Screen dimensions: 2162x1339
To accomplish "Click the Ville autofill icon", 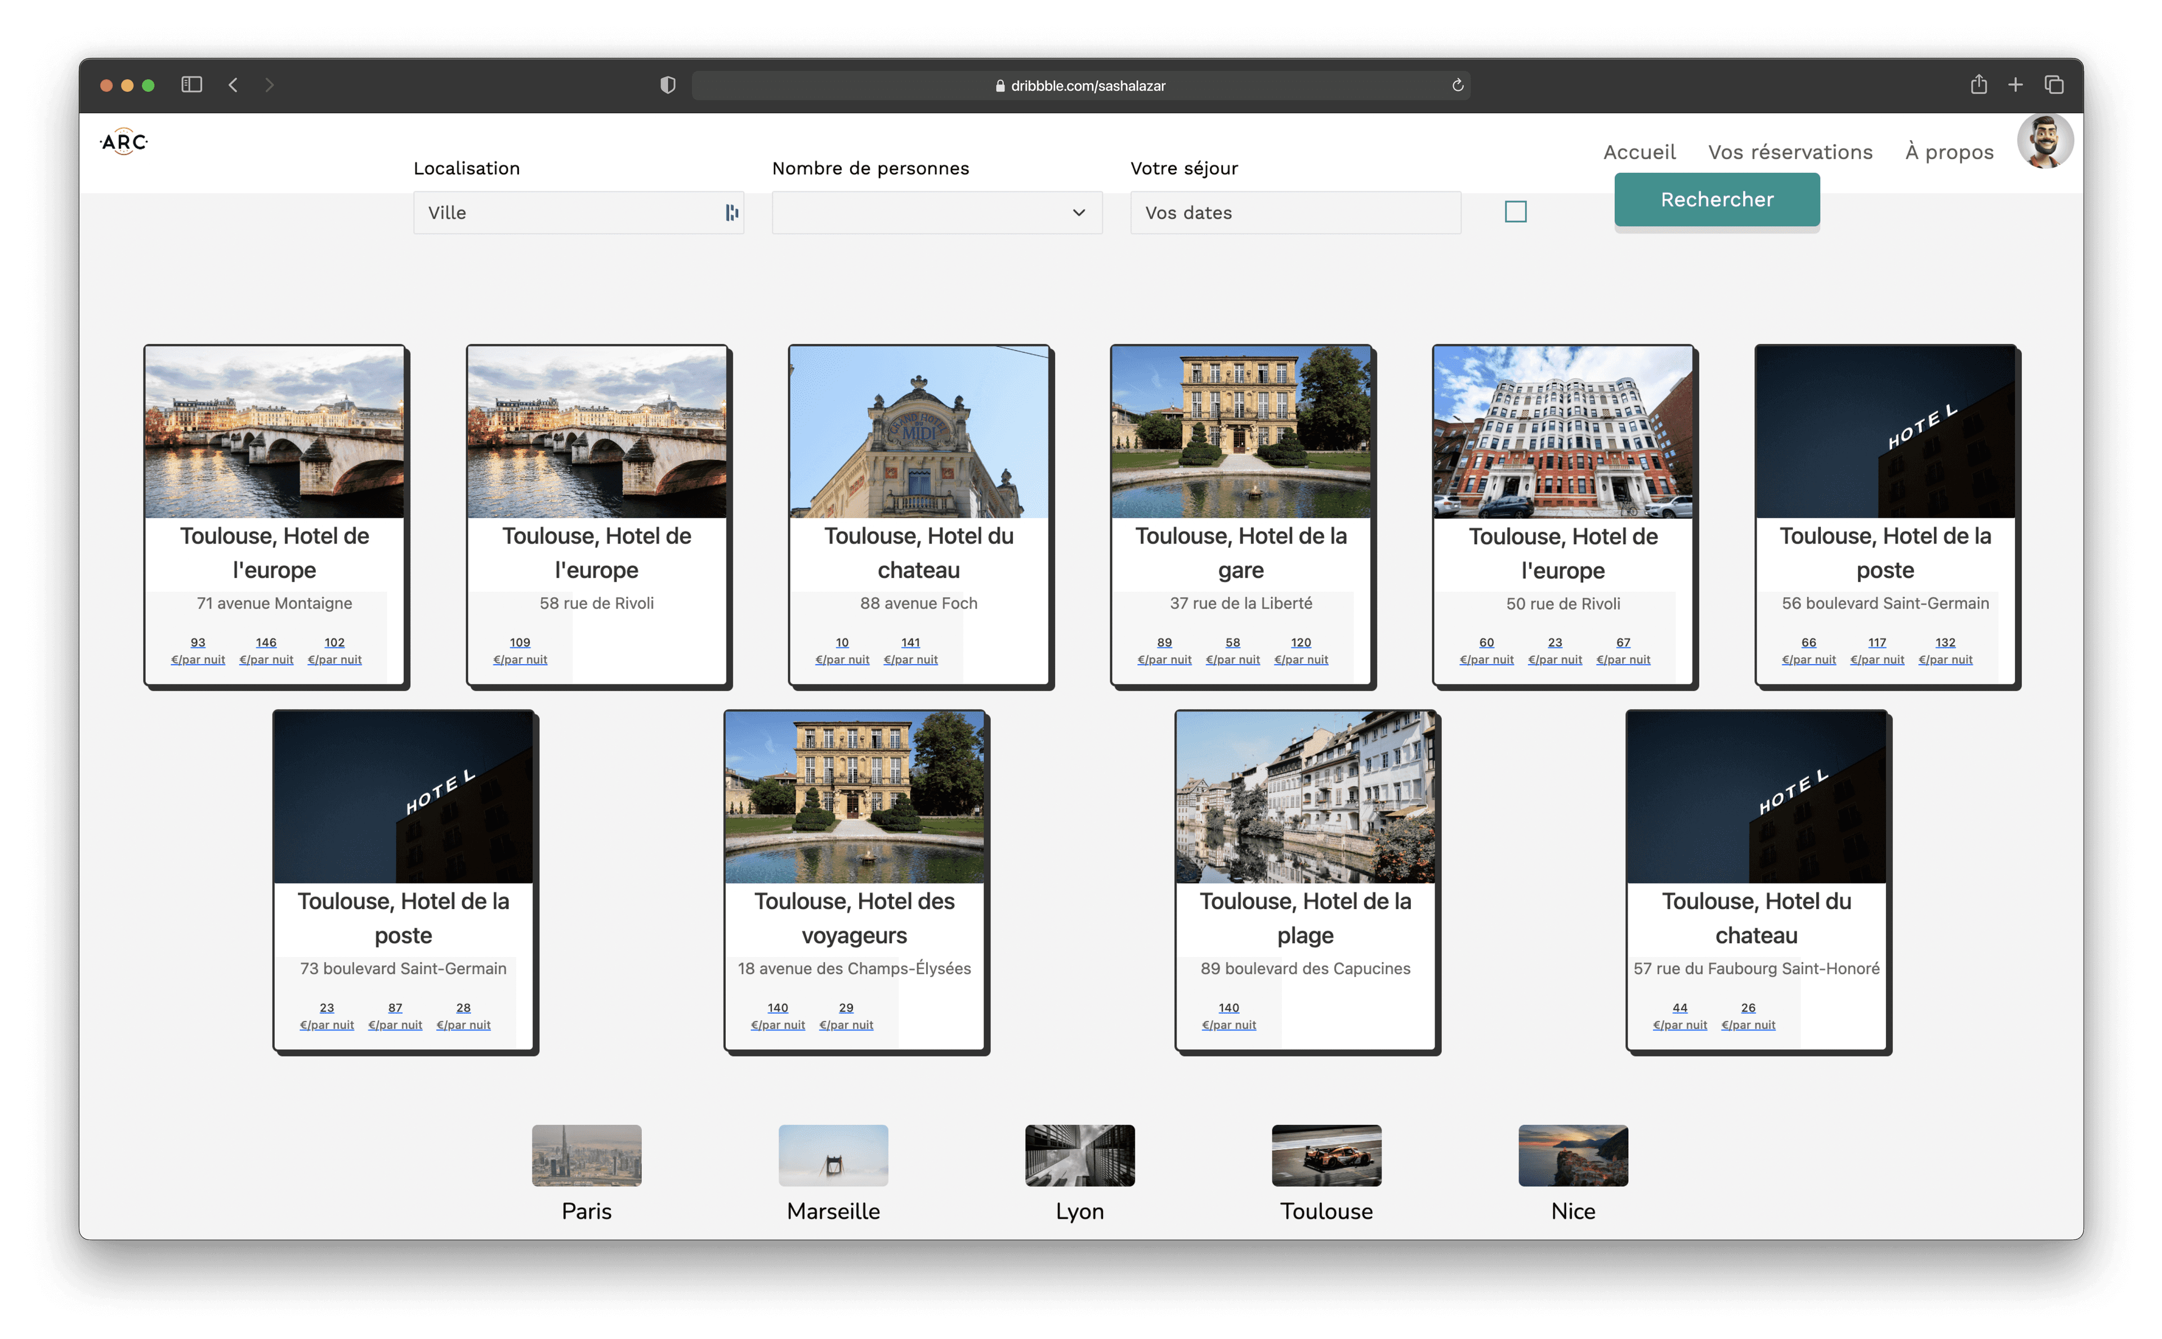I will coord(731,213).
